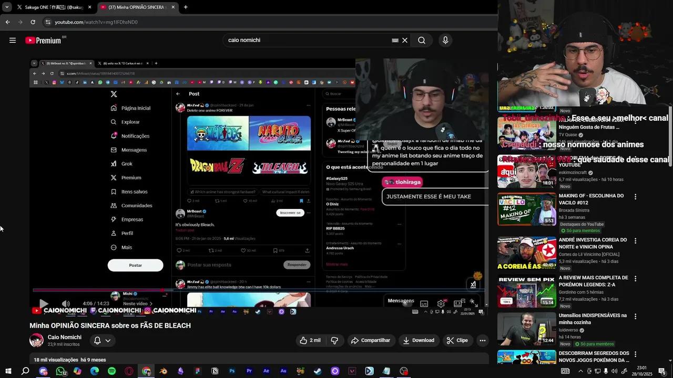The image size is (673, 378).
Task: Open Blender from the taskbar
Action: (163, 371)
